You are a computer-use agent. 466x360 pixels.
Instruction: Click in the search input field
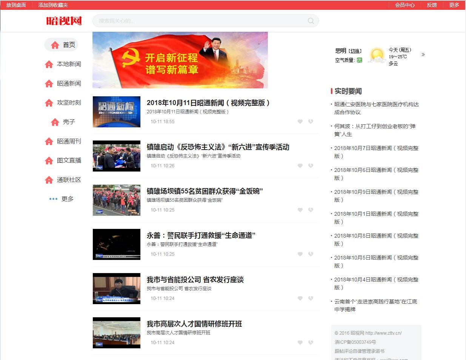206,21
